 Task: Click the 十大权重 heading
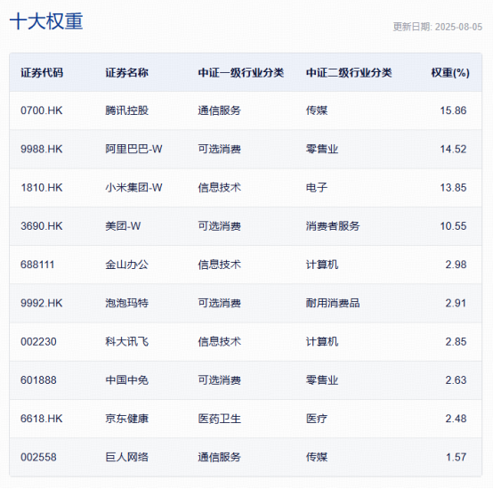(46, 21)
